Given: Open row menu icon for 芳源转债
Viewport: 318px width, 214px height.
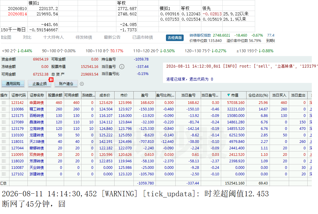Looking at the screenshot, I should (x=4, y=161).
